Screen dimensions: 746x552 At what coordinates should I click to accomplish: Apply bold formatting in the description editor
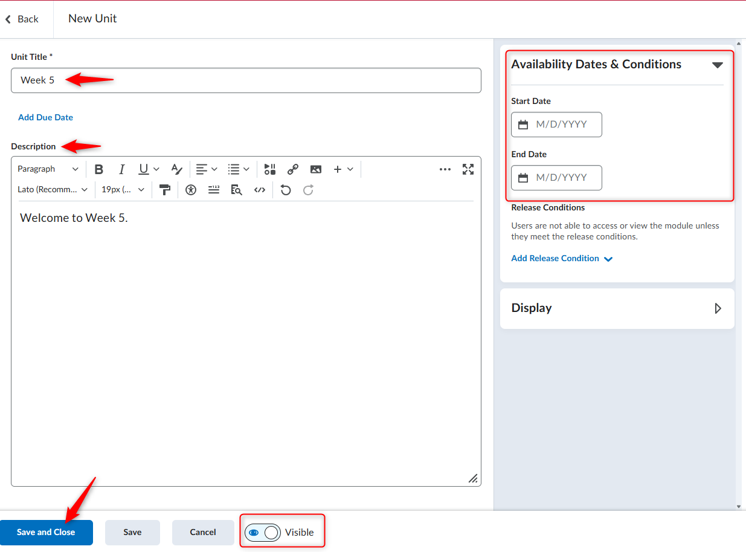click(99, 169)
